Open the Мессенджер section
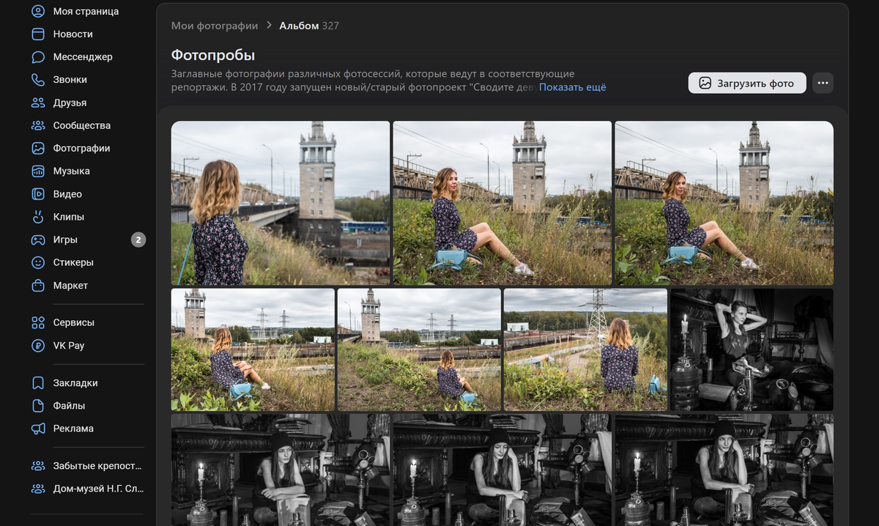 [81, 56]
